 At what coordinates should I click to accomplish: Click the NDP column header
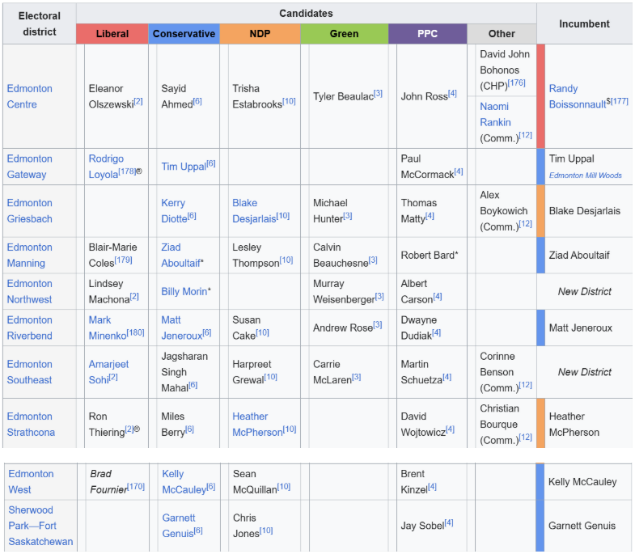pyautogui.click(x=260, y=34)
